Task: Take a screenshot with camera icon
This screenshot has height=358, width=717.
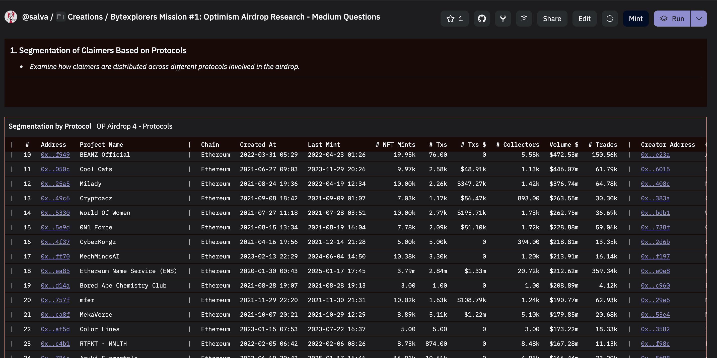Action: pos(524,19)
